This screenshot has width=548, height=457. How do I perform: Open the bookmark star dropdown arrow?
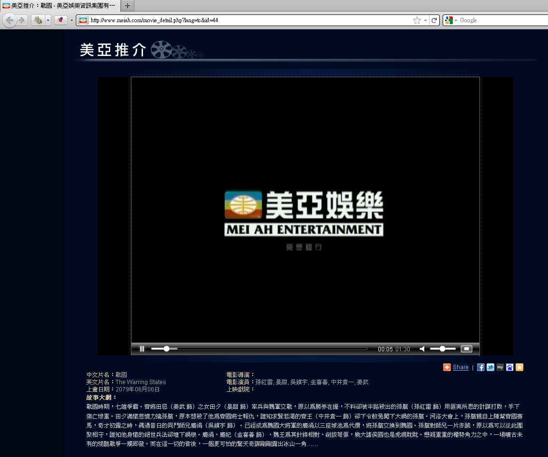[x=425, y=20]
